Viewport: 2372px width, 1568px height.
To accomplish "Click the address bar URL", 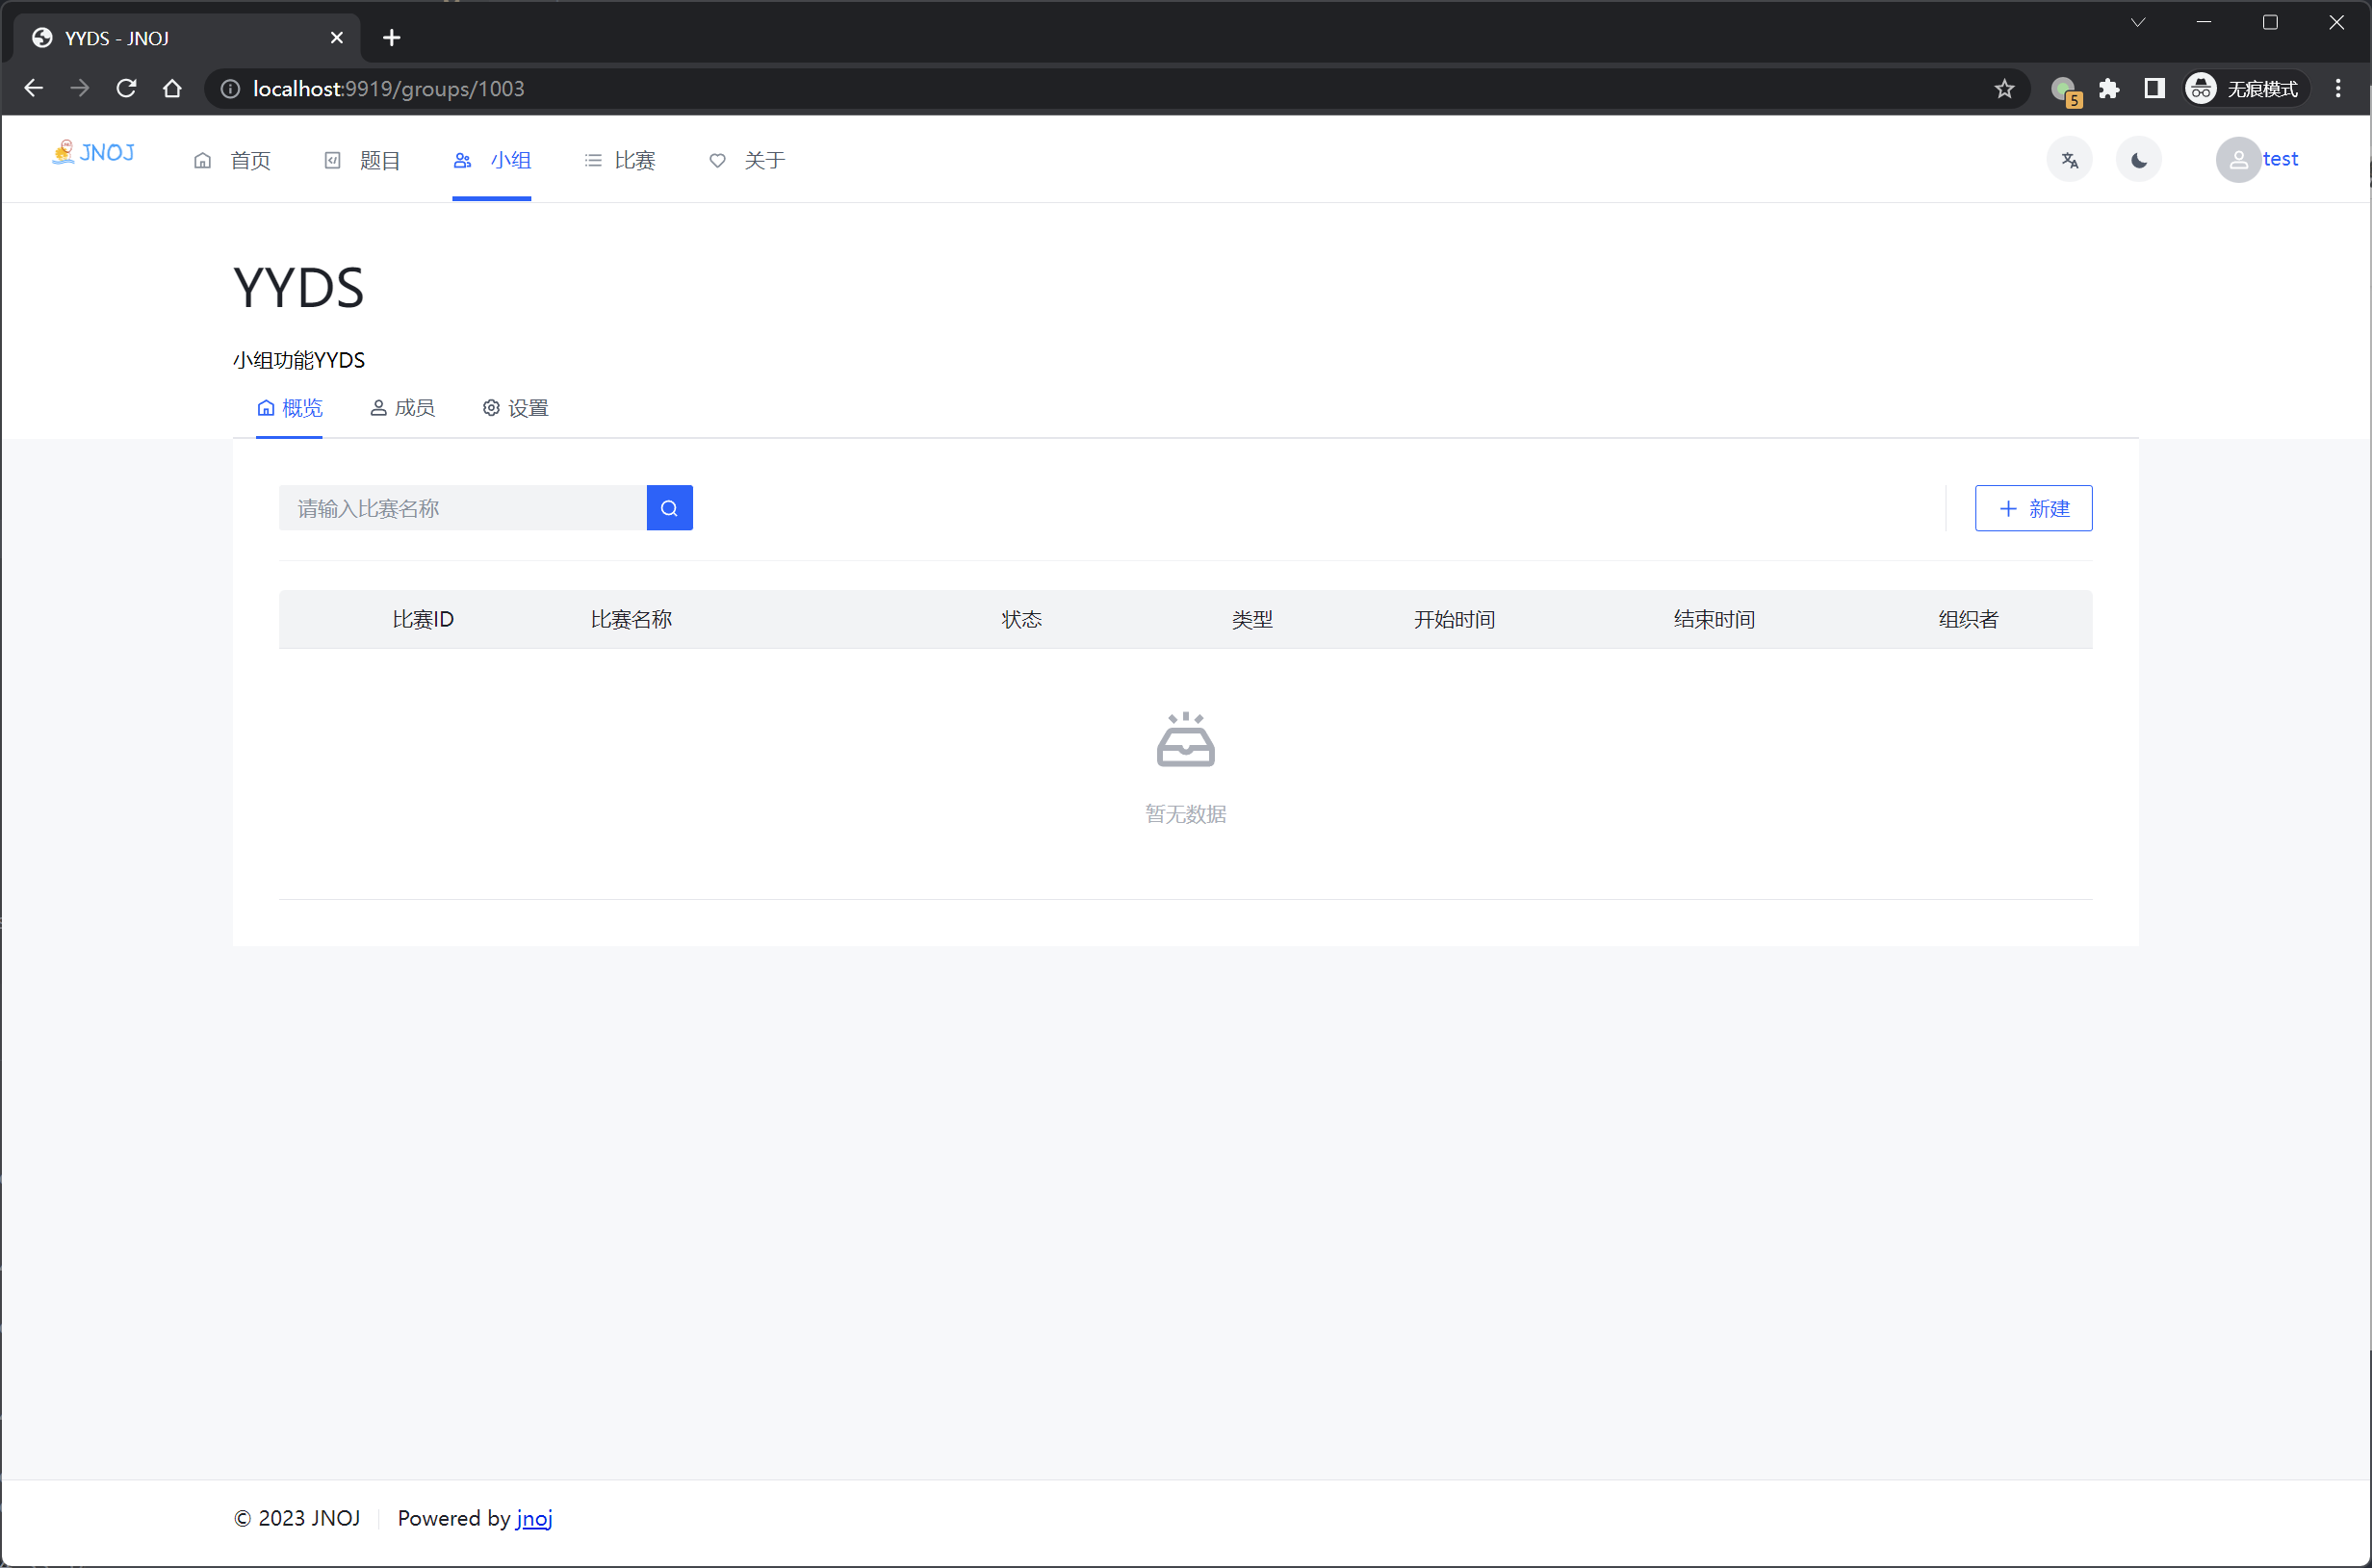I will point(389,89).
